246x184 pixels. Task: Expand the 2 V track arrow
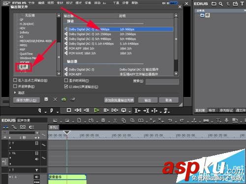[x=10, y=148]
